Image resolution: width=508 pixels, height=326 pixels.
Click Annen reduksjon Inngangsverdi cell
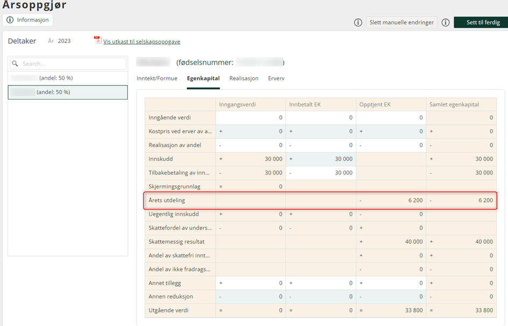(251, 296)
